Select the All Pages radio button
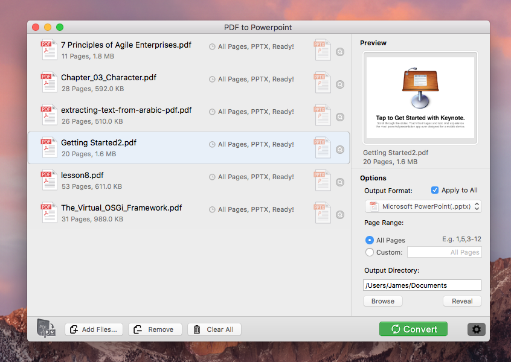 369,240
